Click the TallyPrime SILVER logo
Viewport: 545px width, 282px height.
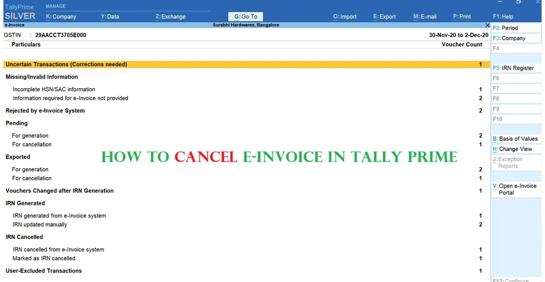(20, 12)
